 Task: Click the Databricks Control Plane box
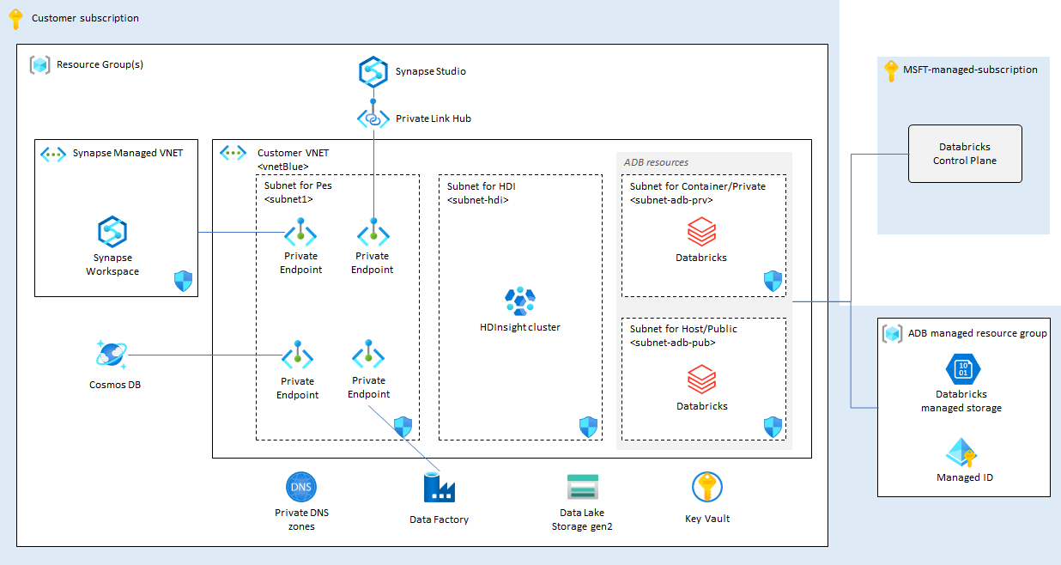[965, 154]
